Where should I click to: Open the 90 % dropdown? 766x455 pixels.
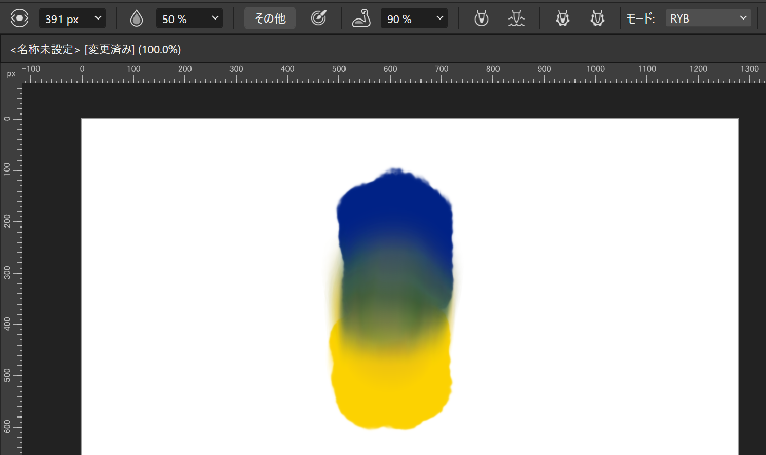(x=414, y=18)
